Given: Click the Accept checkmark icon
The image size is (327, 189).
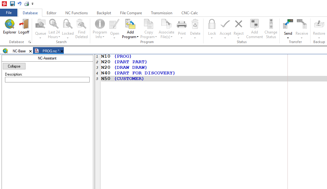Looking at the screenshot, I should pos(225,24).
